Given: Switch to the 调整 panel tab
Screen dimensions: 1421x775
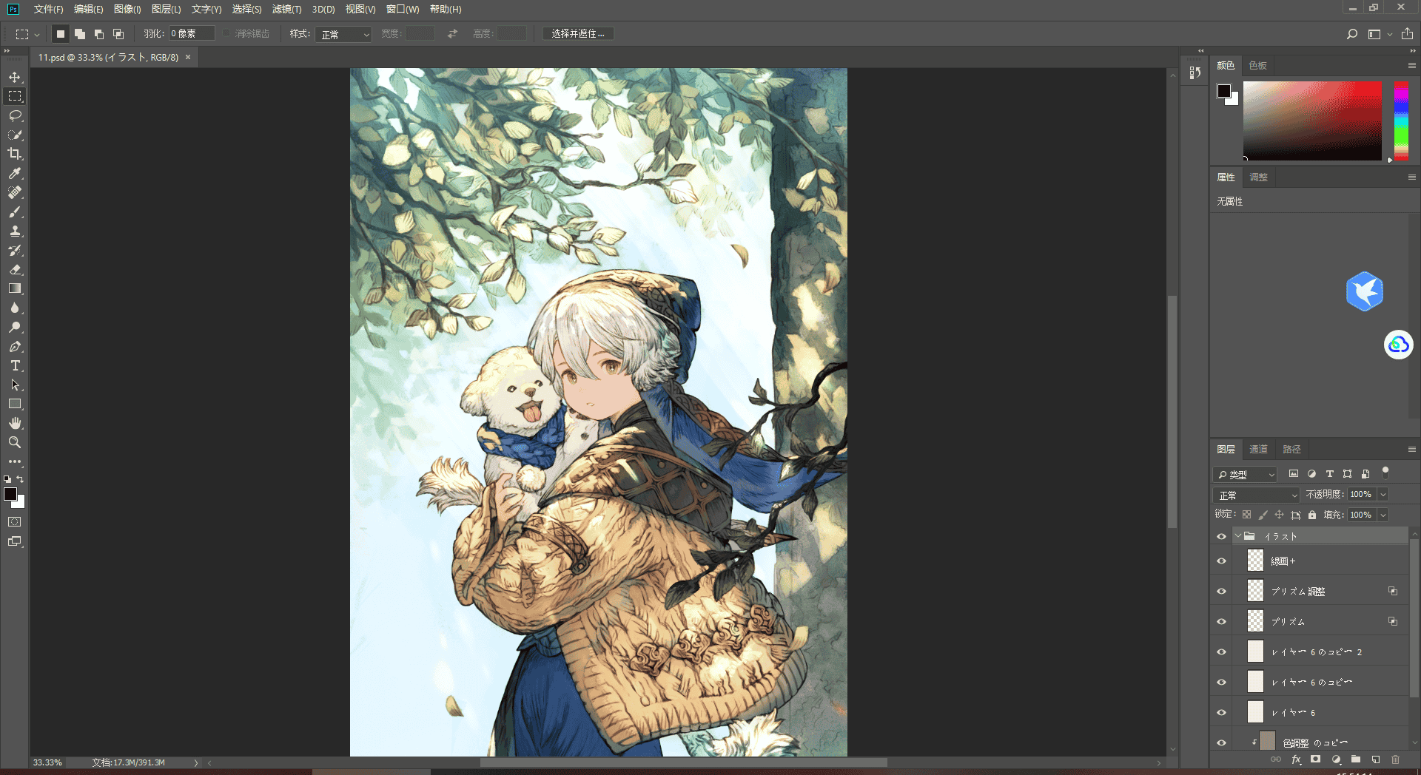Looking at the screenshot, I should coord(1258,177).
